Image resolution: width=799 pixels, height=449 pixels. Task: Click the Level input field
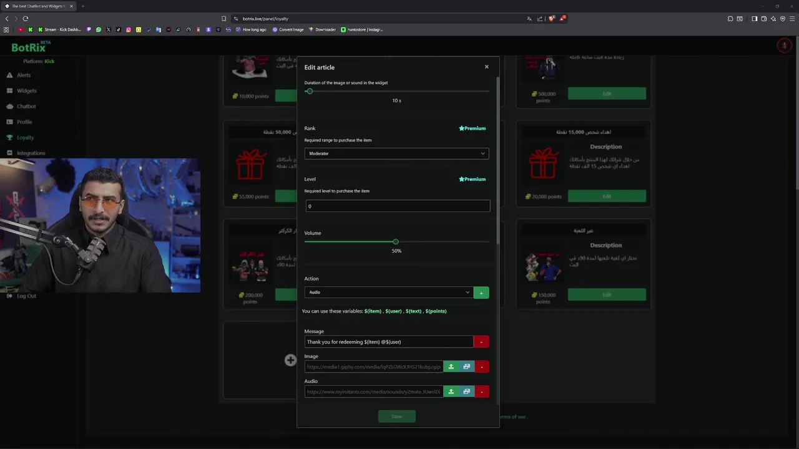(398, 206)
